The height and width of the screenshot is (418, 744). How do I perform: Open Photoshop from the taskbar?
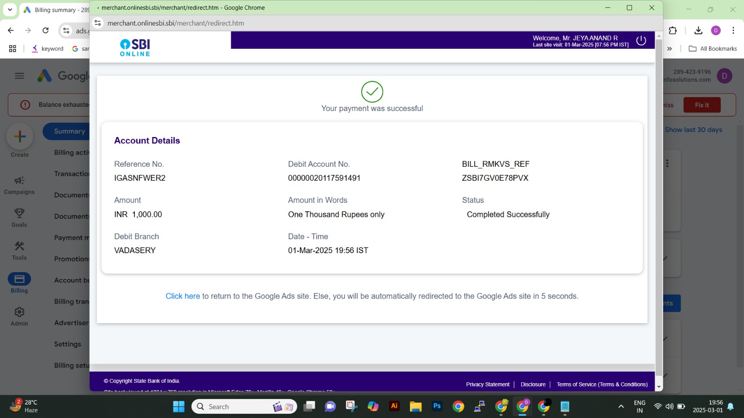[x=437, y=406]
